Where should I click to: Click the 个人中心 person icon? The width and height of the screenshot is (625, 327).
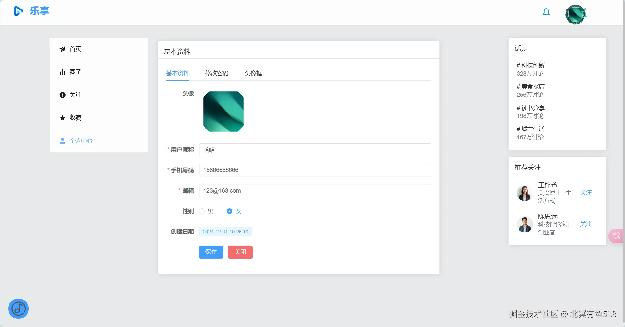pyautogui.click(x=62, y=141)
